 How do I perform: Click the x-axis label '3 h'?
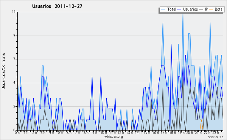(43, 132)
